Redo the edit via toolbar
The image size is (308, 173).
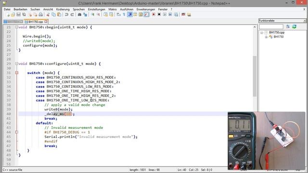(x=72, y=14)
